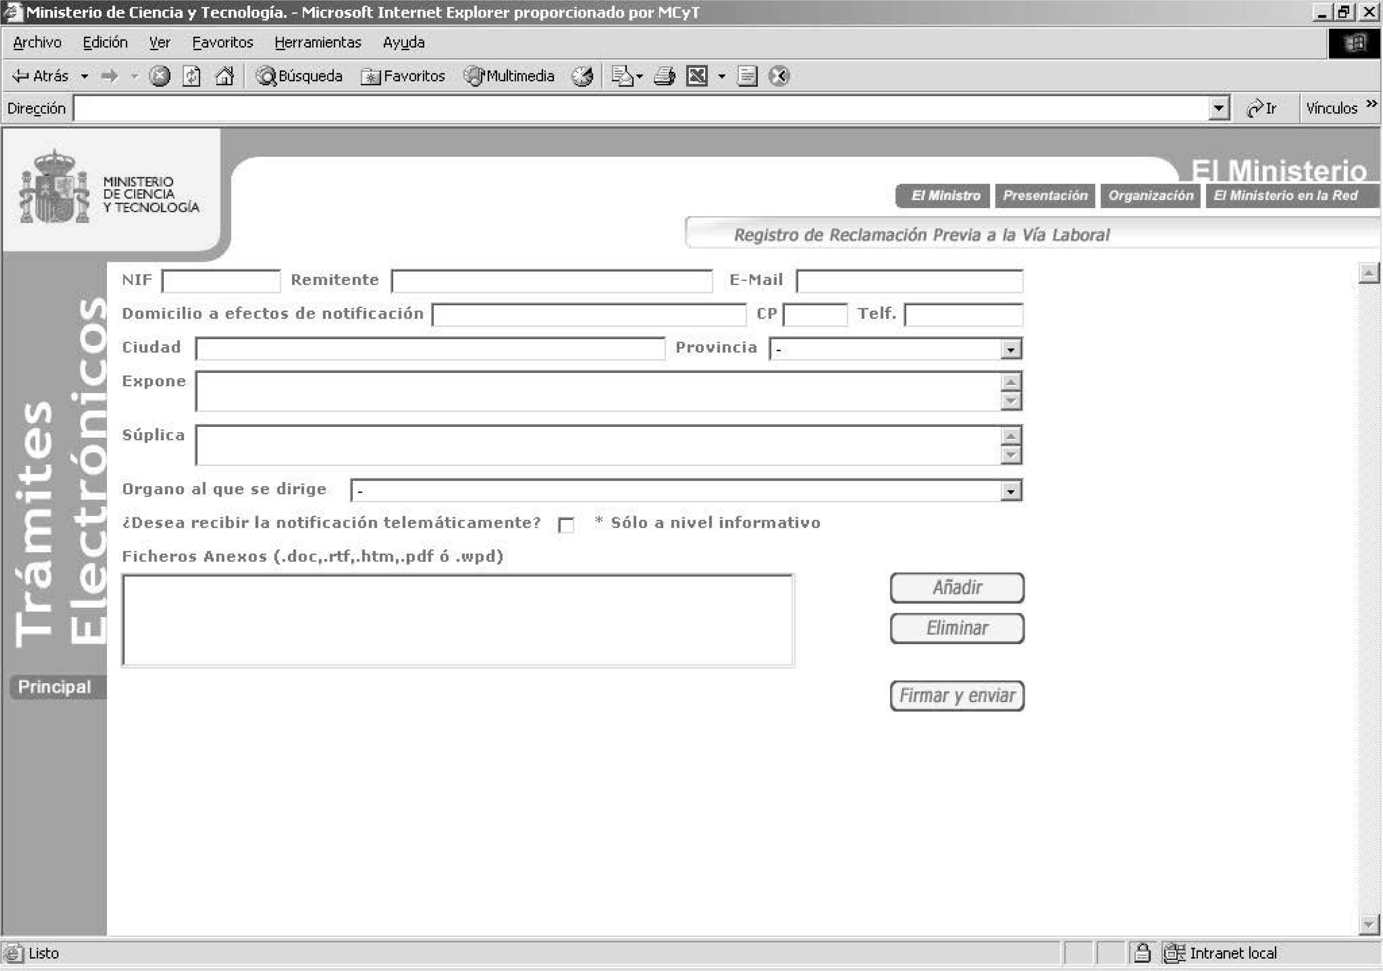Open the Multimedia toolbar button
Image resolution: width=1383 pixels, height=971 pixels.
(510, 76)
